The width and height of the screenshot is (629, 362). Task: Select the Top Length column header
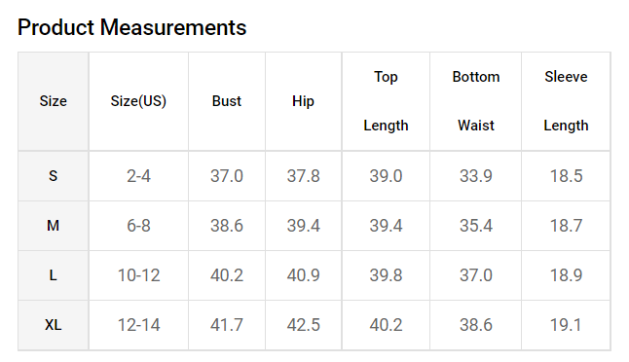386,101
